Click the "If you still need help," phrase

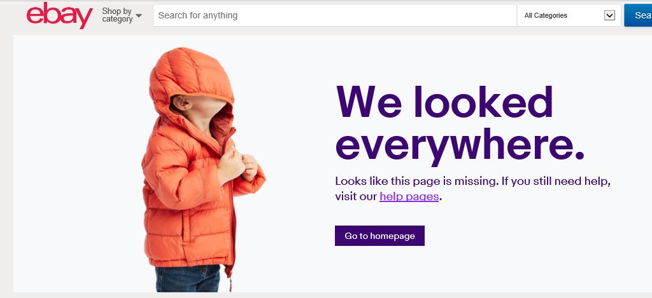(x=556, y=181)
